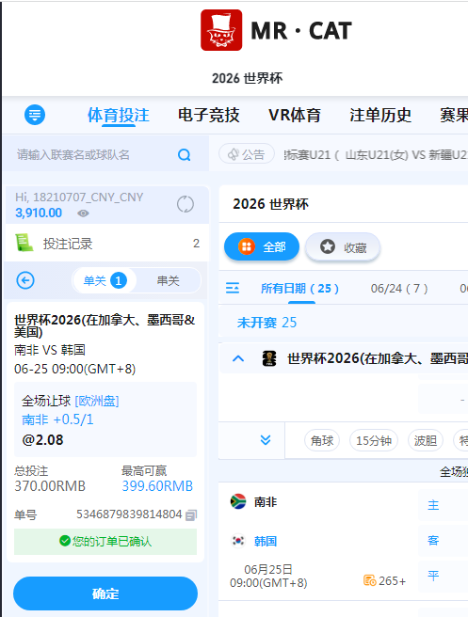Click the 确定 confirm button
Image resolution: width=468 pixels, height=617 pixels.
tap(105, 593)
